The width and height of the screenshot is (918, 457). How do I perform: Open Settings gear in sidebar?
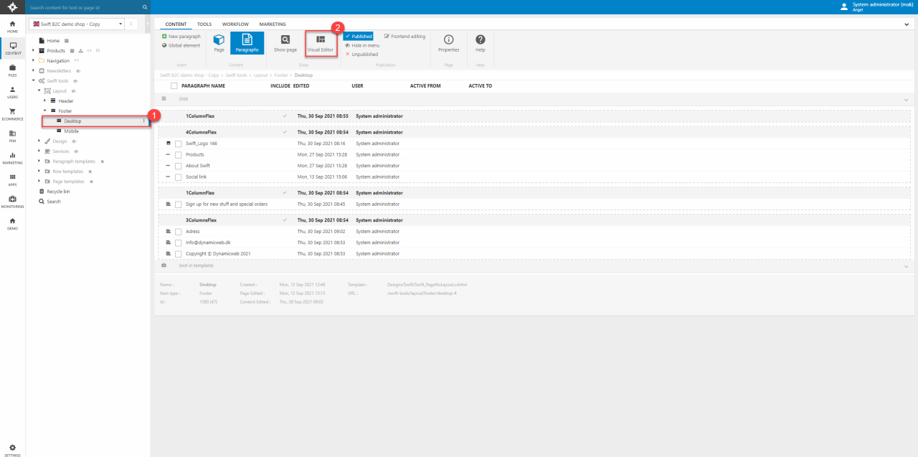[x=12, y=449]
